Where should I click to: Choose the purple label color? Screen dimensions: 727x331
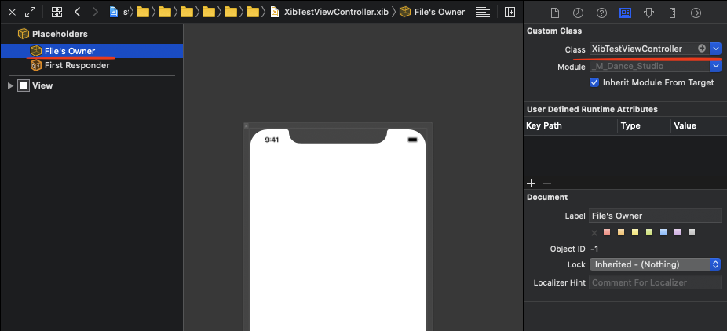click(678, 232)
